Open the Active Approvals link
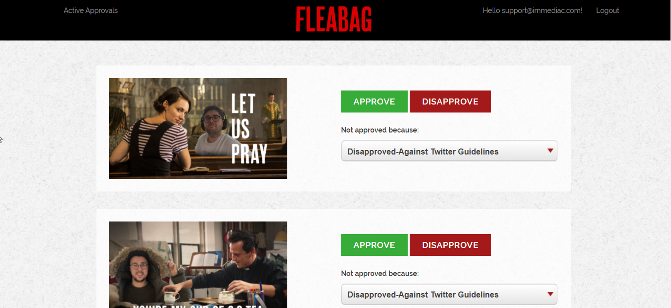This screenshot has width=671, height=308. [x=90, y=10]
